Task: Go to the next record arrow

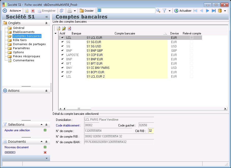Action: coord(208,11)
